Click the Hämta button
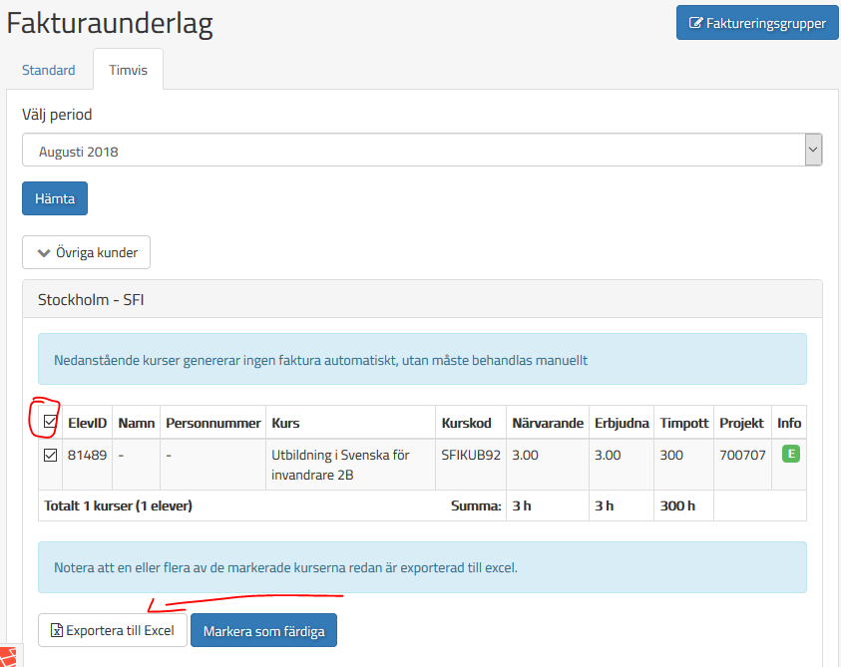 tap(55, 198)
